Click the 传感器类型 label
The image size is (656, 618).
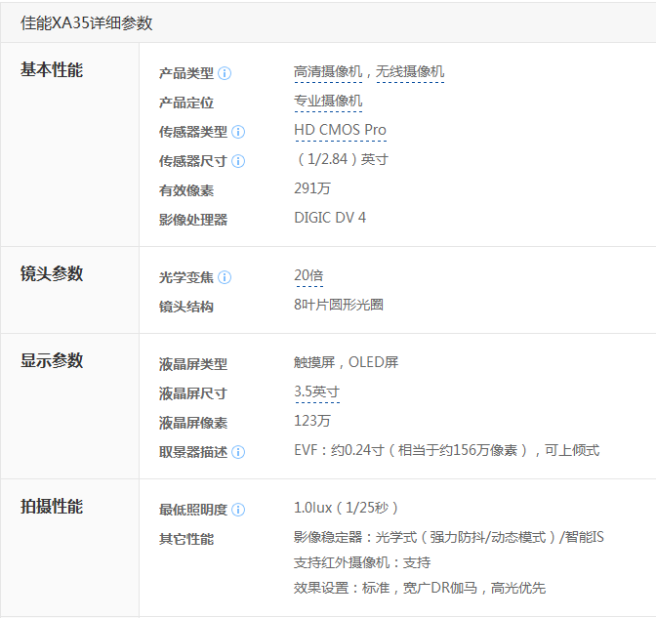[x=193, y=132]
